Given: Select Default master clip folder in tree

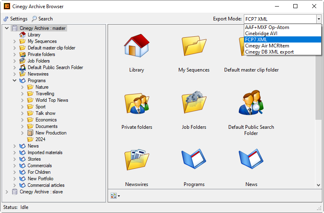Looking at the screenshot, I should point(52,48).
